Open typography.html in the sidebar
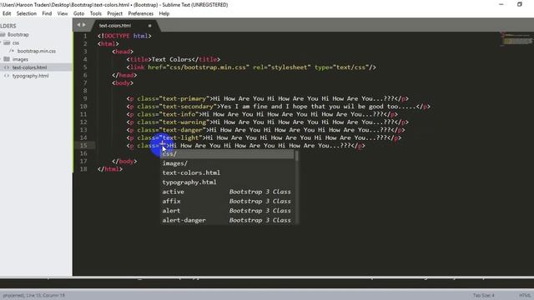The width and height of the screenshot is (534, 300). click(x=30, y=76)
